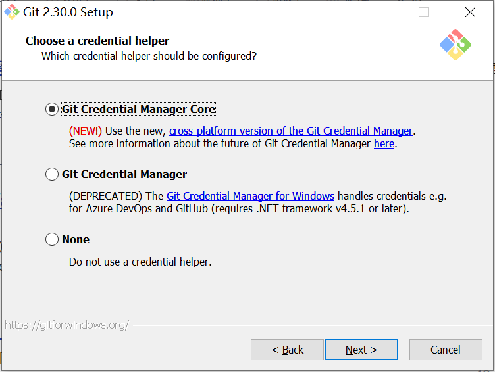This screenshot has height=372, width=495.
Task: Follow the "here" link for more information
Action: (x=384, y=143)
